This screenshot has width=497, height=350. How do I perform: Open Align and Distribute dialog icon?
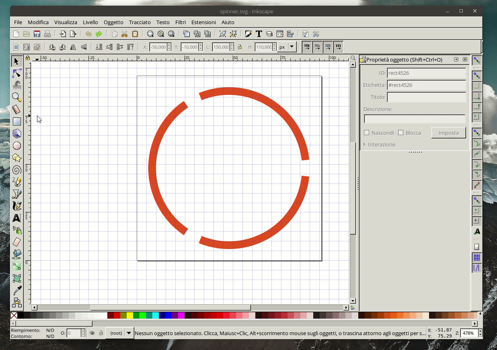point(290,34)
